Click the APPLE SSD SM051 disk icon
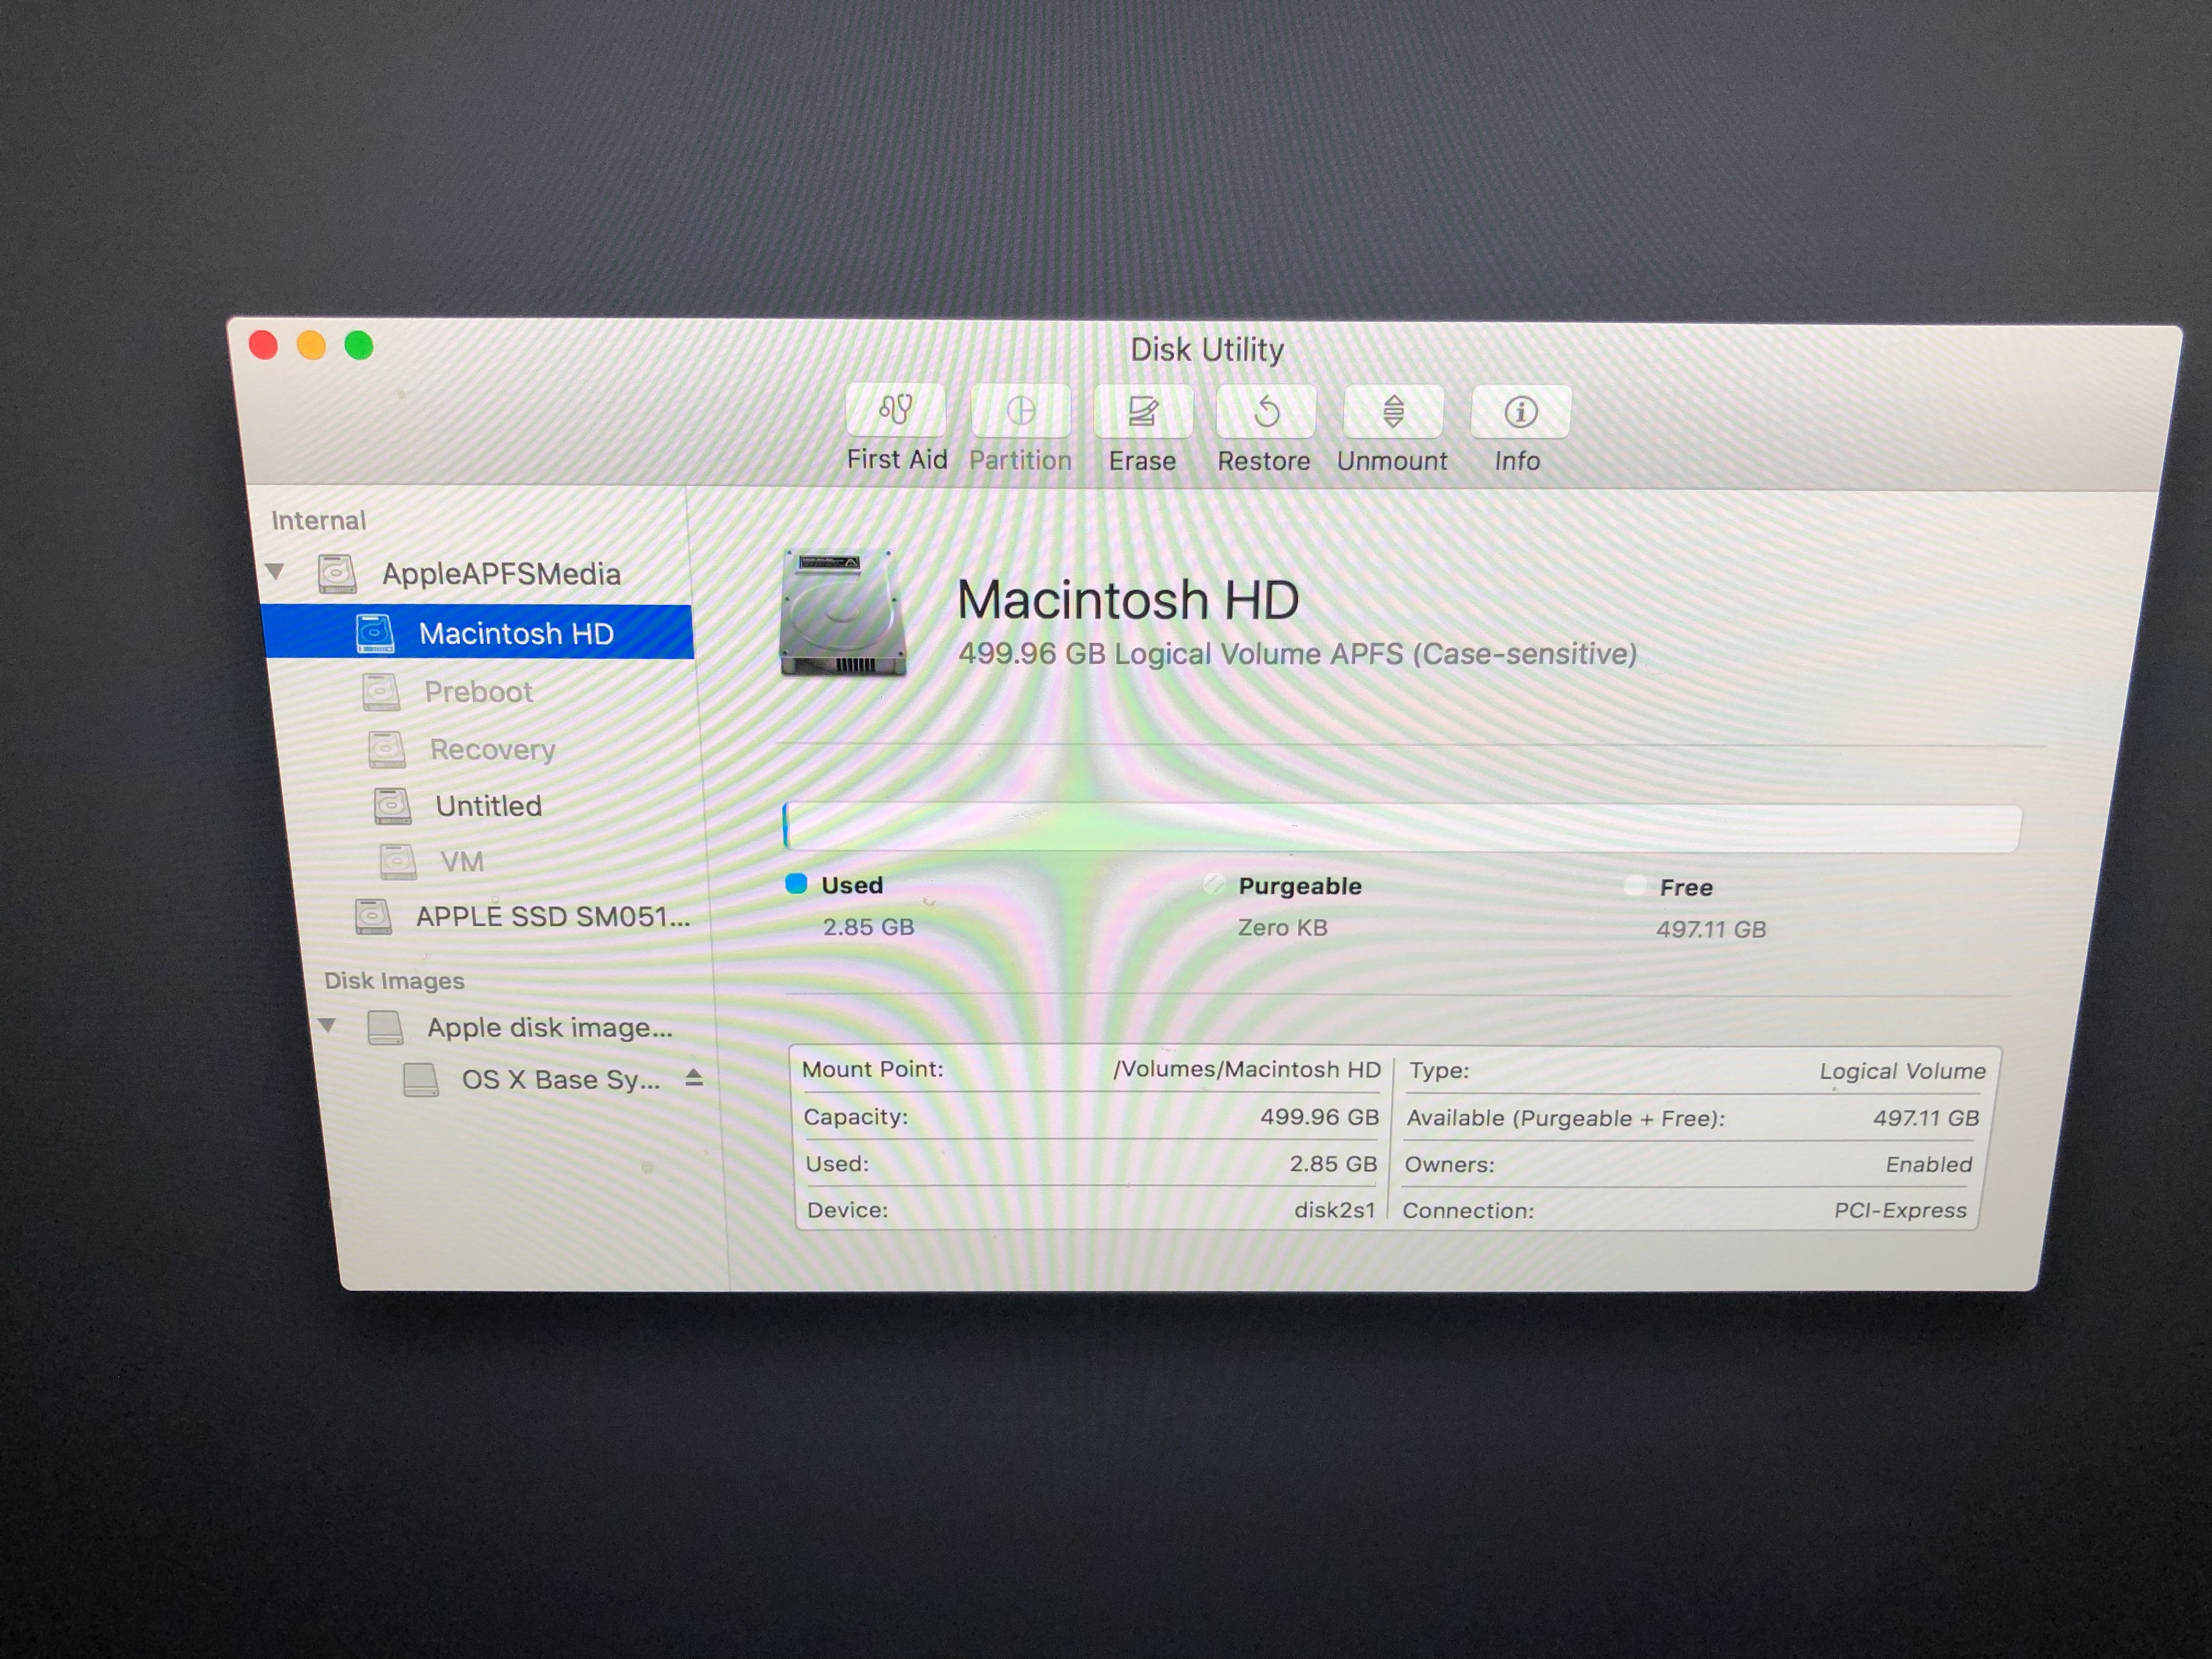Viewport: 2212px width, 1659px height. tap(373, 916)
